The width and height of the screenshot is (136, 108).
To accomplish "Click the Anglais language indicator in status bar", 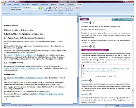I will (27, 106).
